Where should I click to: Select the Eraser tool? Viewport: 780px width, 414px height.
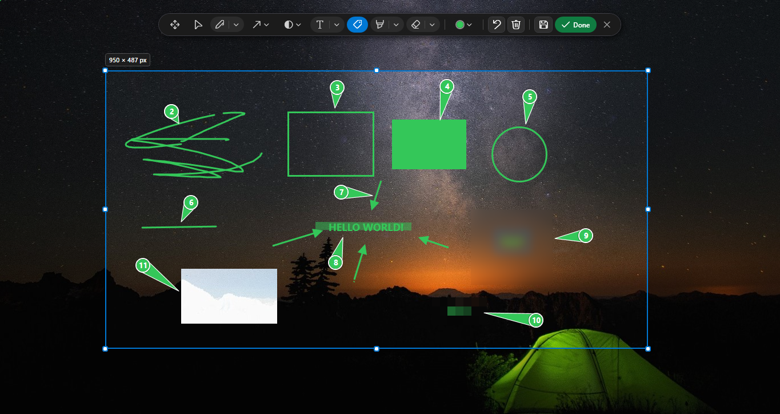pyautogui.click(x=416, y=25)
